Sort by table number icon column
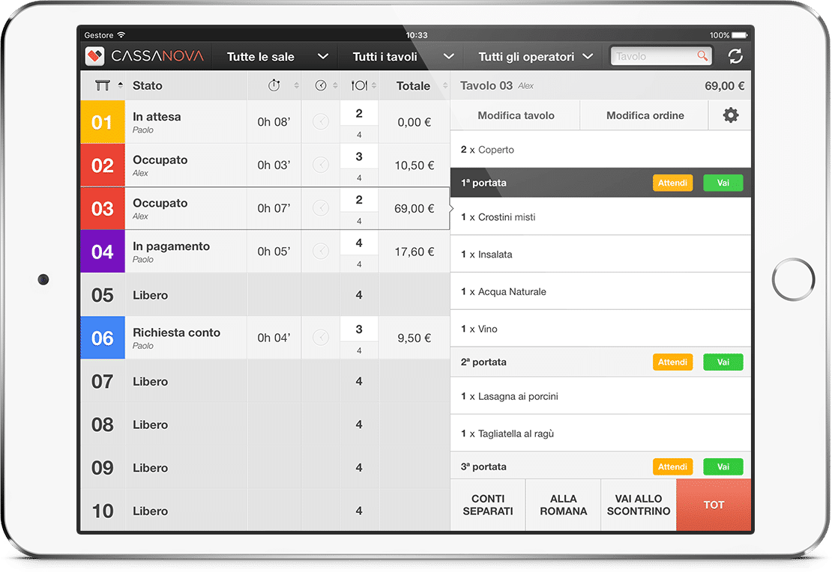The width and height of the screenshot is (832, 572). point(103,85)
